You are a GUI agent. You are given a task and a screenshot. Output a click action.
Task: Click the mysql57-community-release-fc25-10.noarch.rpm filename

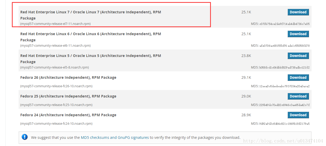(x=56, y=105)
